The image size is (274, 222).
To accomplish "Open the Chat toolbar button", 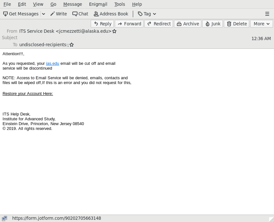I will pos(80,14).
